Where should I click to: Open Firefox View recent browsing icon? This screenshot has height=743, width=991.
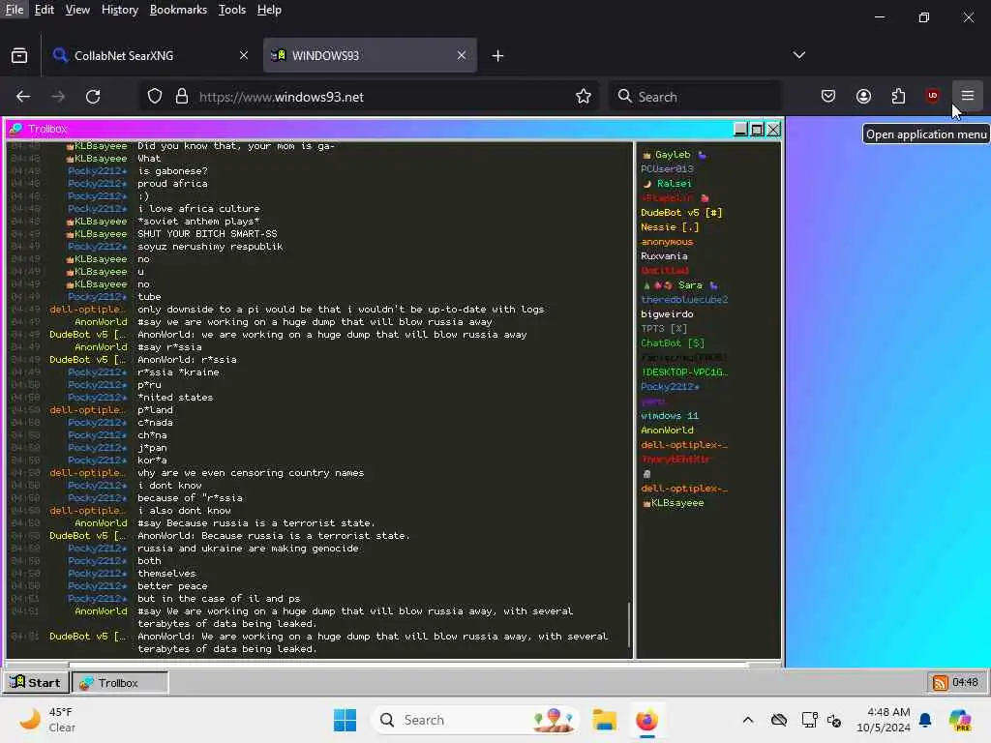[19, 55]
